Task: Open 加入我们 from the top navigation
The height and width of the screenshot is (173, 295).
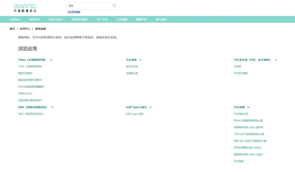Action: point(161,19)
